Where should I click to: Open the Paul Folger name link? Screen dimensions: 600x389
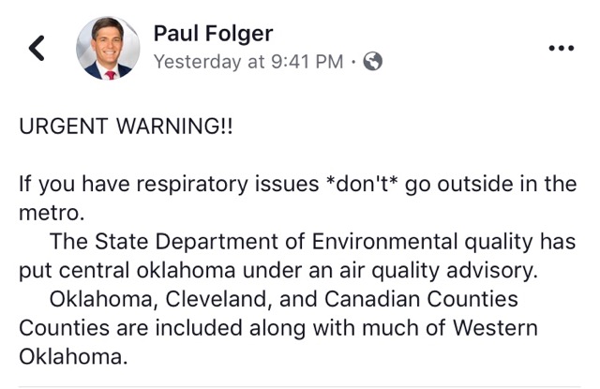pos(213,34)
